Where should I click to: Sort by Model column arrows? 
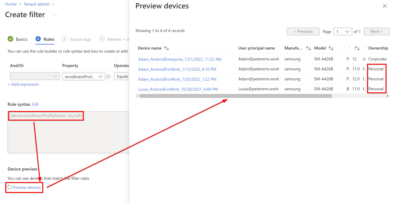coord(331,48)
